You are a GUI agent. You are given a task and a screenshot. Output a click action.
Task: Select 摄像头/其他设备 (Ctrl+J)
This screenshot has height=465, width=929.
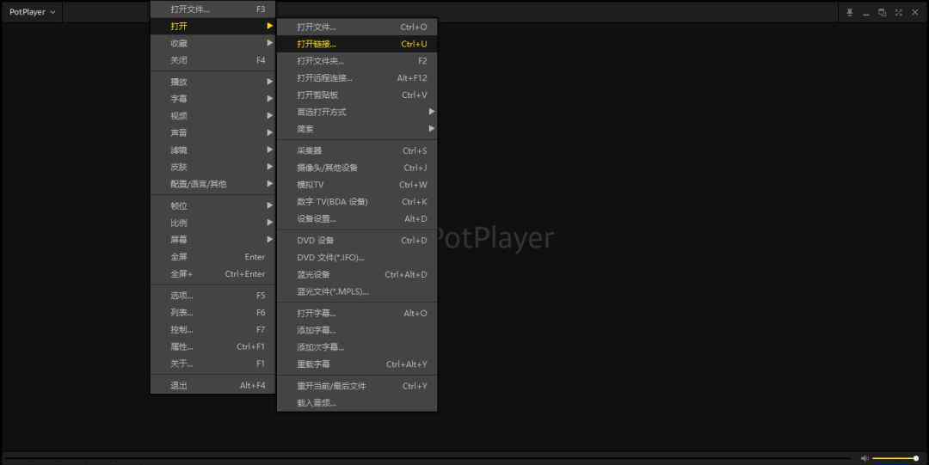[x=357, y=168]
